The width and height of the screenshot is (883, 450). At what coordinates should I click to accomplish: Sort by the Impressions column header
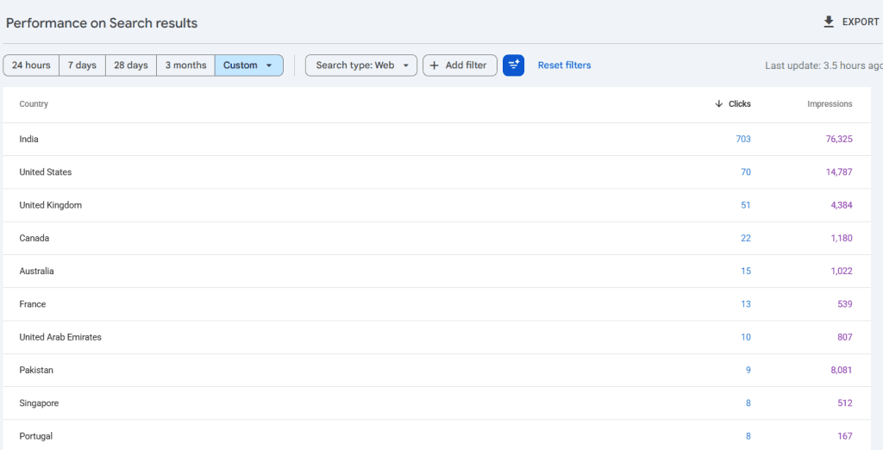pos(830,103)
